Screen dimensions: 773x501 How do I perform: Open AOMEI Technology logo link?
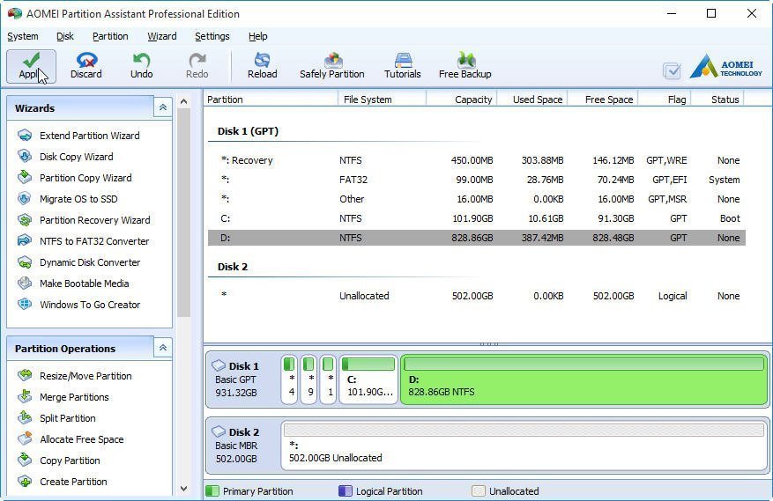[x=726, y=67]
